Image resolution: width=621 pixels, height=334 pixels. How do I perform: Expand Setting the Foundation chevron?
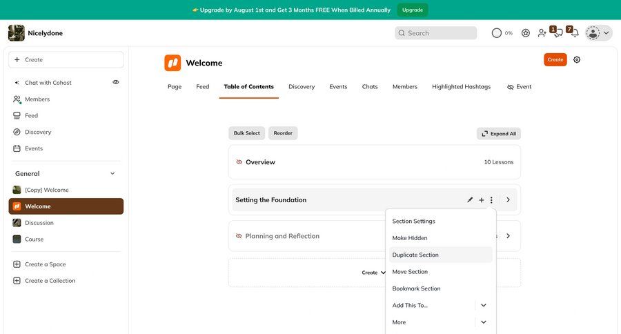[x=508, y=199]
